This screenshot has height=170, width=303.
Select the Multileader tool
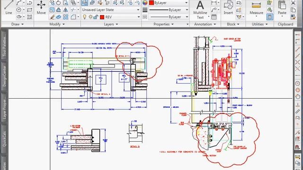(x=214, y=10)
